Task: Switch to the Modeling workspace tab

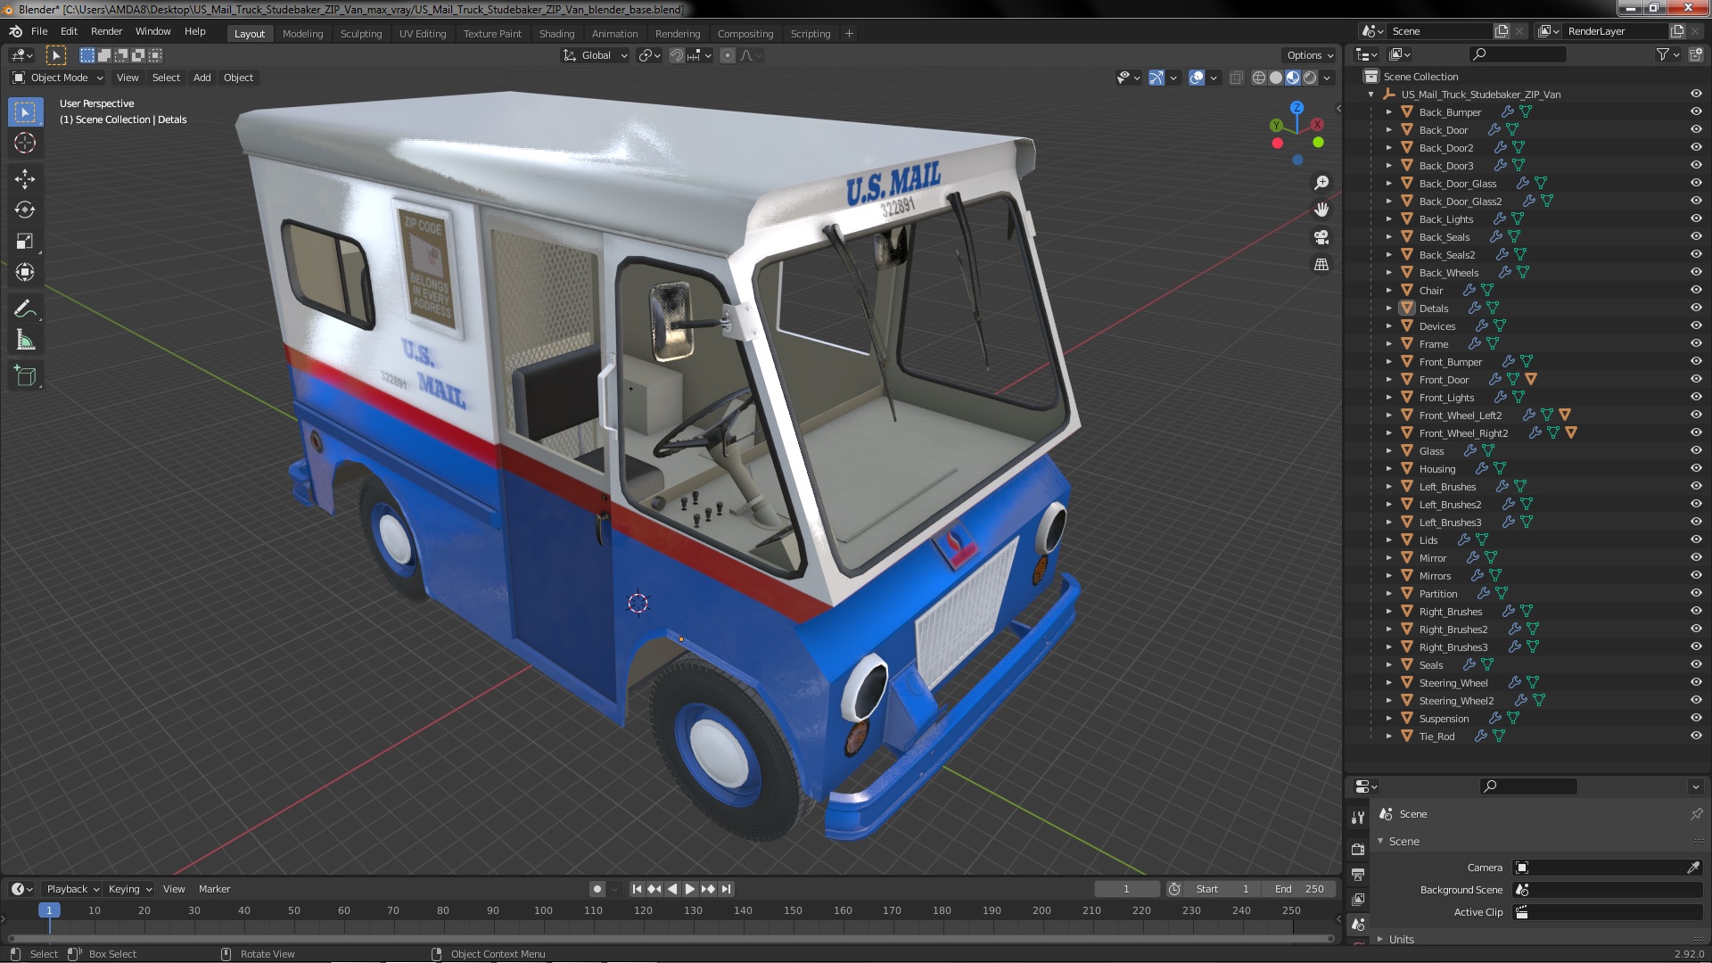Action: 302,34
